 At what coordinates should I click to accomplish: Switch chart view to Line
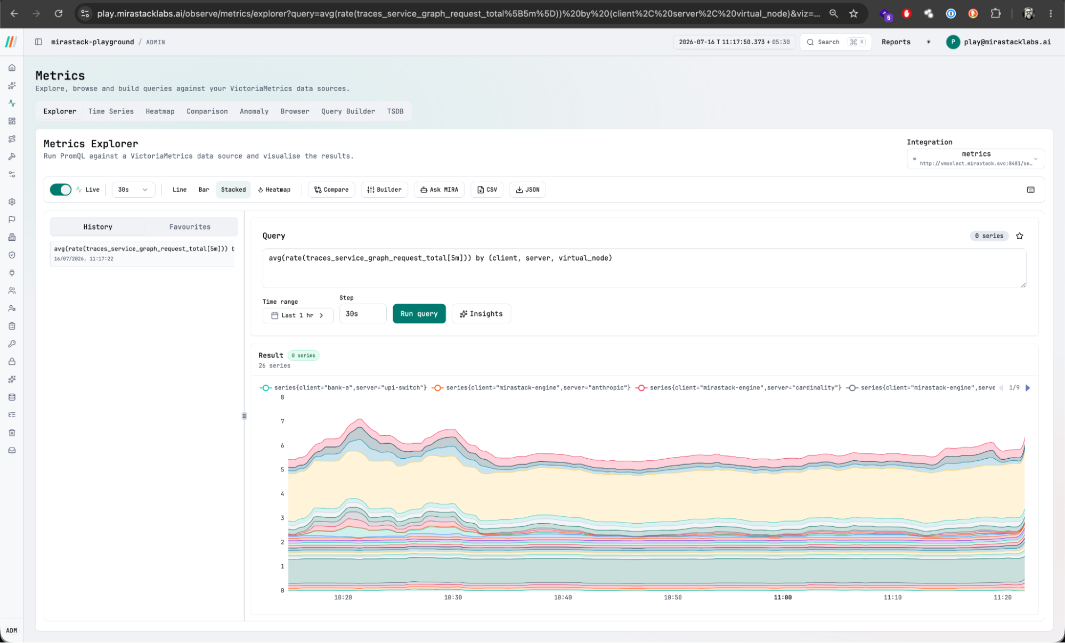click(180, 190)
